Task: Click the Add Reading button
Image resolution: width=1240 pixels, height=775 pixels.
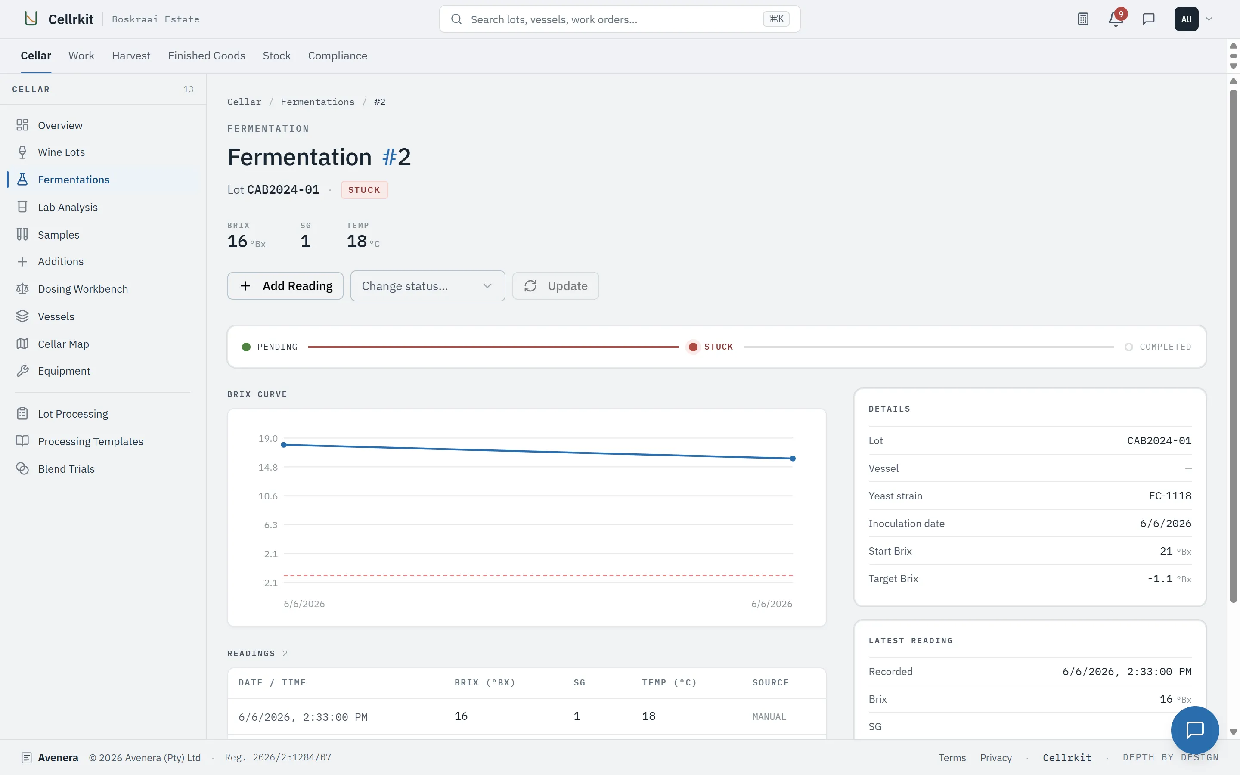Action: point(285,286)
